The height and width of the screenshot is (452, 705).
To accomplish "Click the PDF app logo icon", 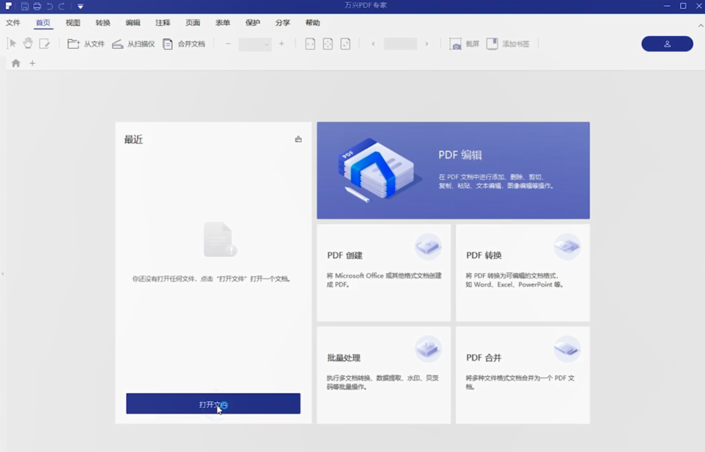I will [x=8, y=6].
